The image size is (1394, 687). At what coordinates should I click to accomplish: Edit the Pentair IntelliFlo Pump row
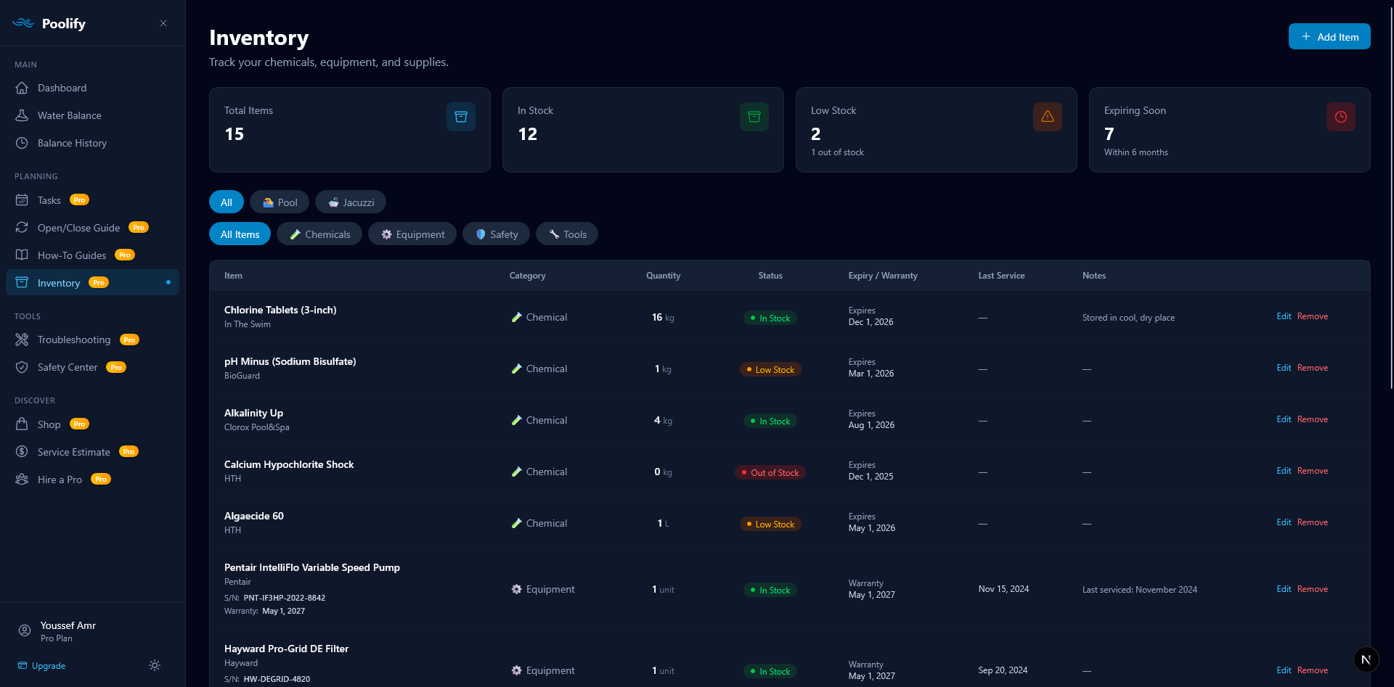[x=1284, y=589]
